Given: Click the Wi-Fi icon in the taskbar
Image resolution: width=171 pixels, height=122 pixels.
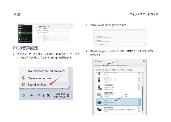Looking at the screenshot, I should 39,95.
